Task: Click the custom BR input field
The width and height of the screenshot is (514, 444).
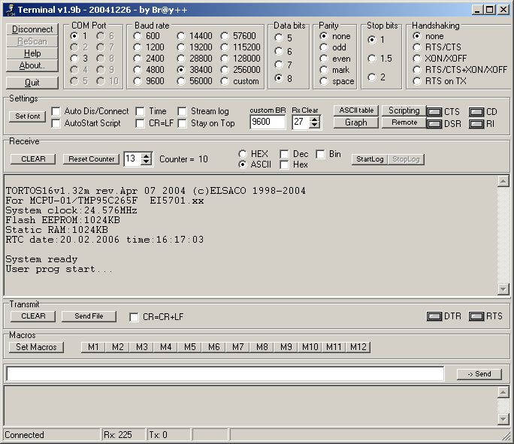Action: 268,122
